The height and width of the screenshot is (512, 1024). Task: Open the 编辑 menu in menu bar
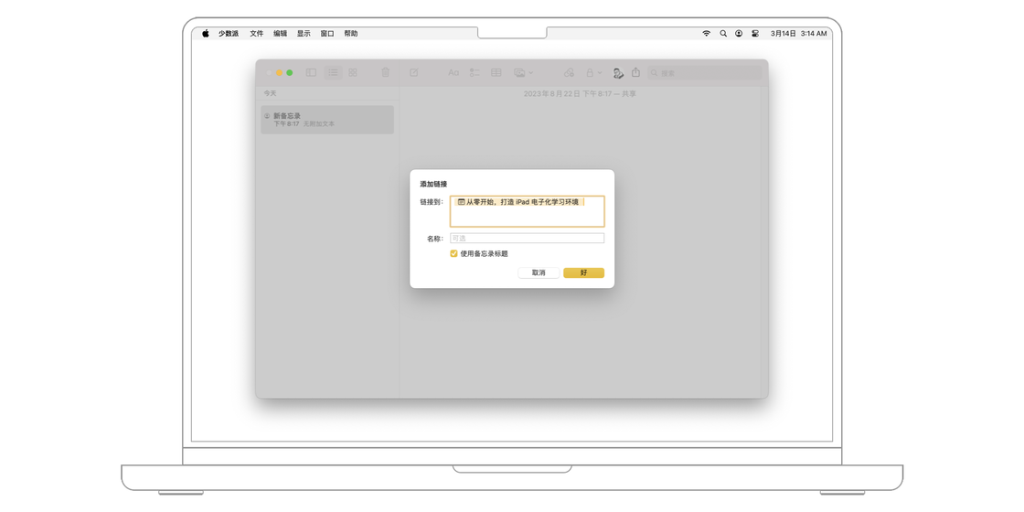281,34
